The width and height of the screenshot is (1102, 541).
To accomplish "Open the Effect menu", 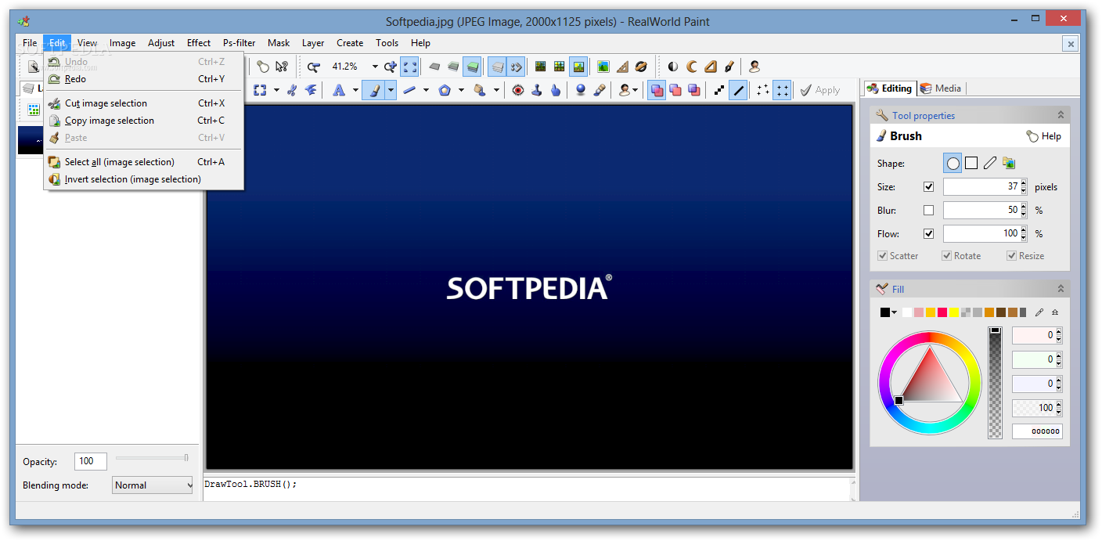I will [199, 43].
